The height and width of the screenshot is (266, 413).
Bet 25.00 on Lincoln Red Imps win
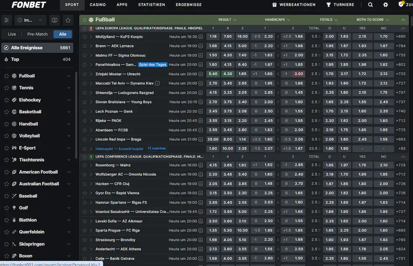click(213, 139)
